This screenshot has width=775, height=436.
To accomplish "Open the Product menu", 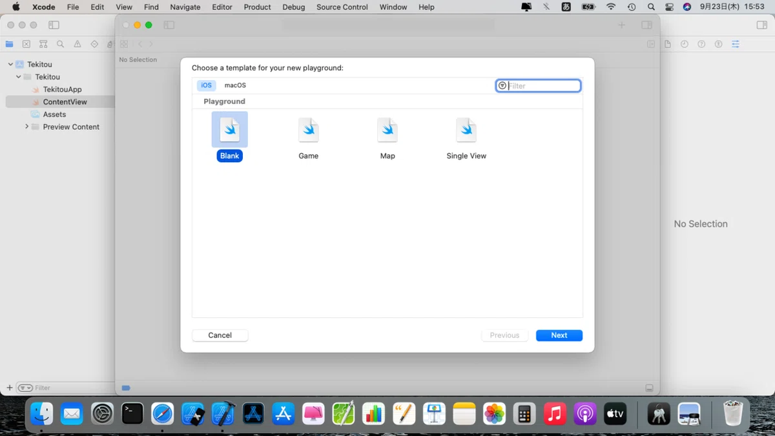I will pyautogui.click(x=257, y=7).
